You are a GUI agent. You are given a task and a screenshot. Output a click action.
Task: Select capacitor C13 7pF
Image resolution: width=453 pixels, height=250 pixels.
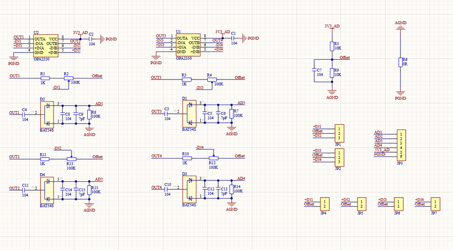[218, 189]
